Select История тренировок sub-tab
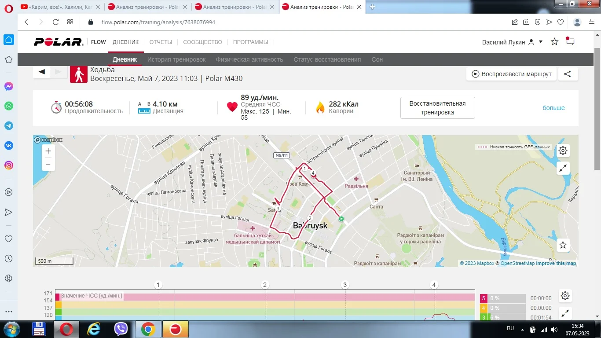601x338 pixels. point(176,59)
